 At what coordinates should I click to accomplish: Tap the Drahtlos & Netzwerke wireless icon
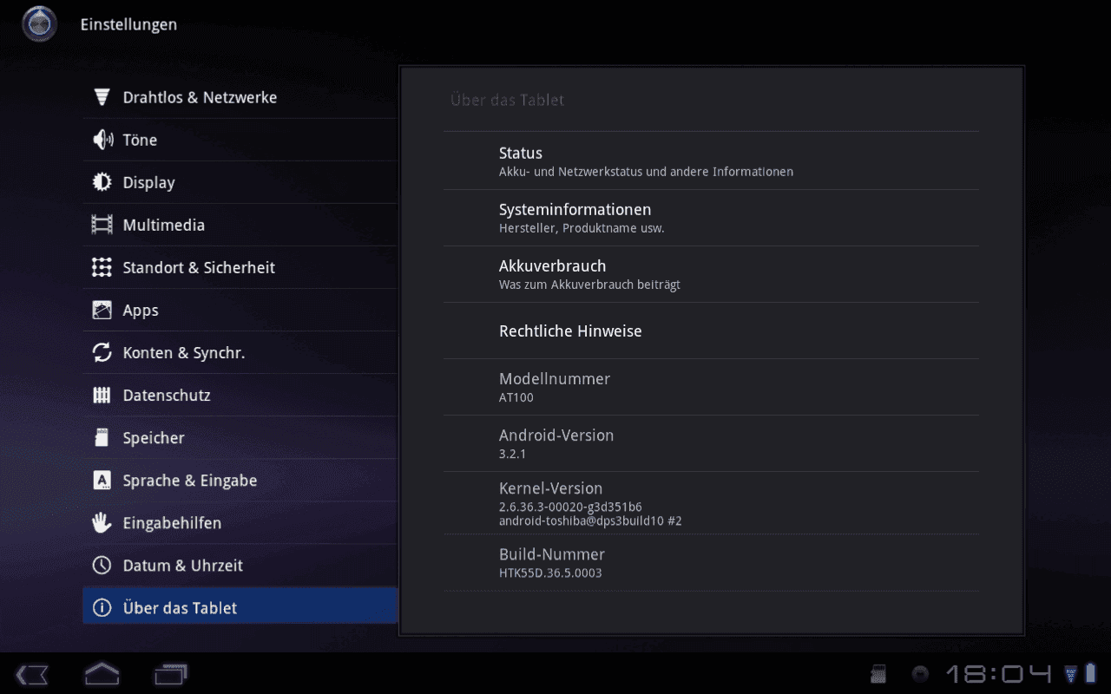coord(102,97)
